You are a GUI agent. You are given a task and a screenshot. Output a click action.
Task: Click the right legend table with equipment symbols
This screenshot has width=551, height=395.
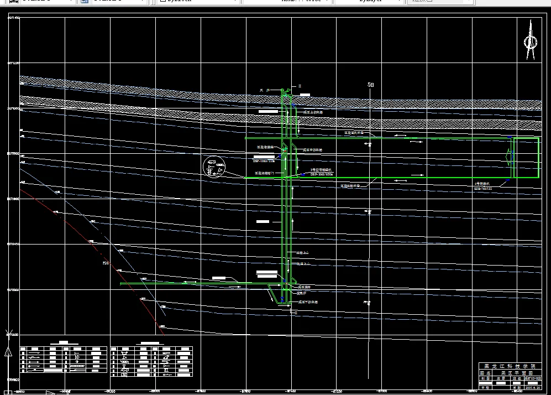click(152, 362)
